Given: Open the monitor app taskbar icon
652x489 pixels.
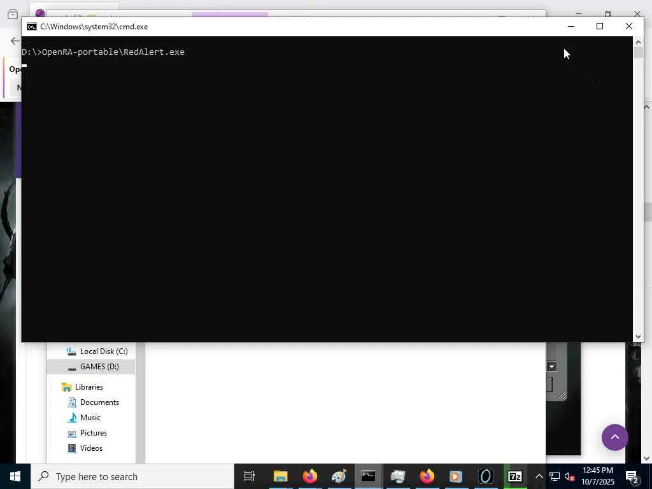Looking at the screenshot, I should coord(397,476).
